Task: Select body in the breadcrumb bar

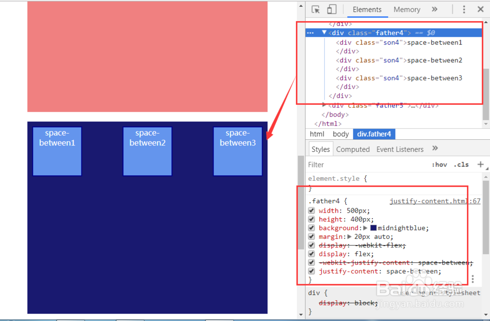Action: coord(341,134)
